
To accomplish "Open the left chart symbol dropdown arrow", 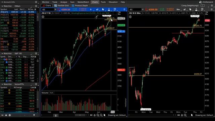I will pos(55,9).
